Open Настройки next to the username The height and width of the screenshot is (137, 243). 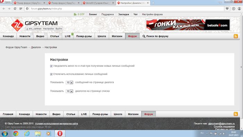(49, 29)
